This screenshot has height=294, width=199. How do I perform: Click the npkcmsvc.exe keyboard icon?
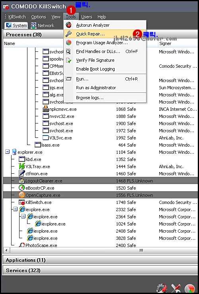[46, 109]
